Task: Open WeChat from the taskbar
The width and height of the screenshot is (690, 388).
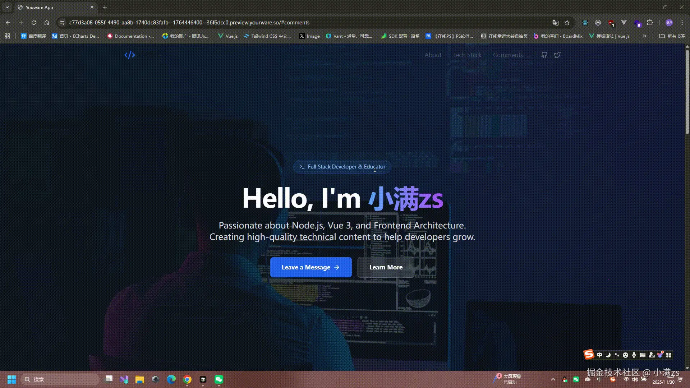Action: pyautogui.click(x=219, y=379)
